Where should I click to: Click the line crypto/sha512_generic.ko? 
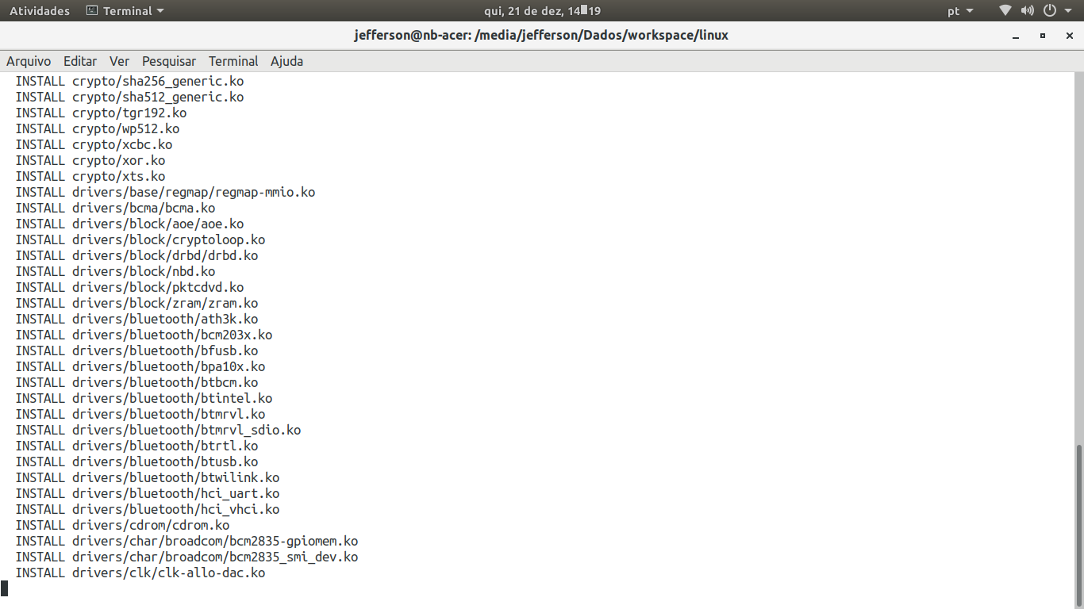click(x=129, y=97)
